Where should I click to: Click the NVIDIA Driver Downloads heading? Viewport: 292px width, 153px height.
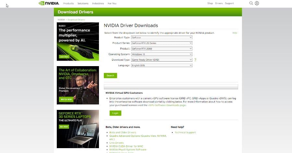(x=131, y=26)
